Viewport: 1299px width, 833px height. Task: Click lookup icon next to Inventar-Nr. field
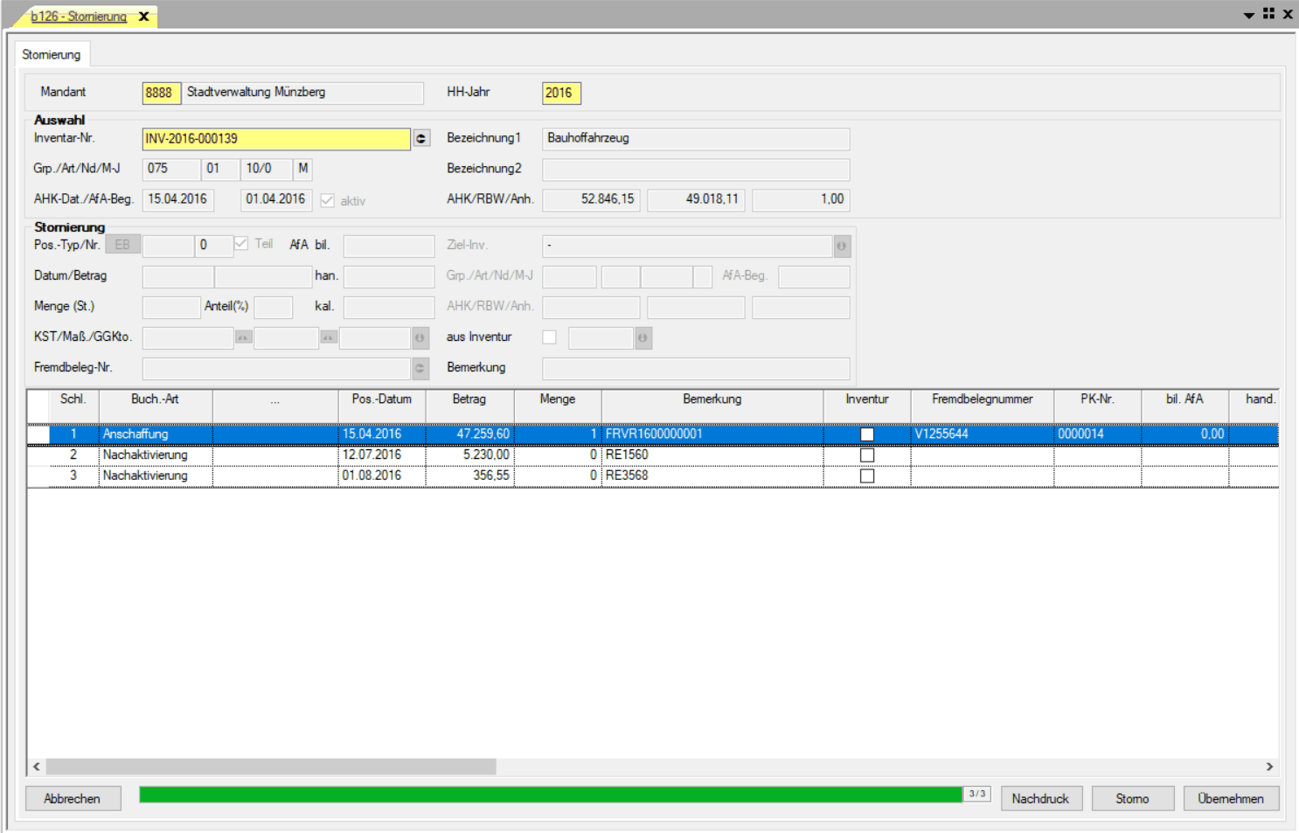[x=421, y=138]
